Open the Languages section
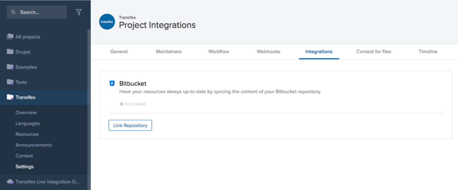 (28, 123)
